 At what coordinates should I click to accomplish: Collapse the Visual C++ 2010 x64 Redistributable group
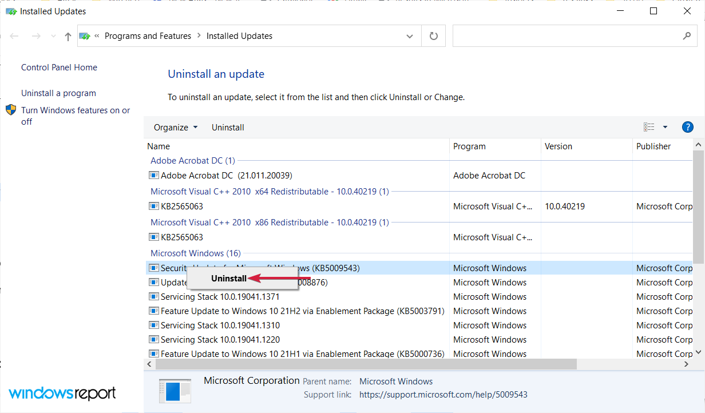(270, 192)
